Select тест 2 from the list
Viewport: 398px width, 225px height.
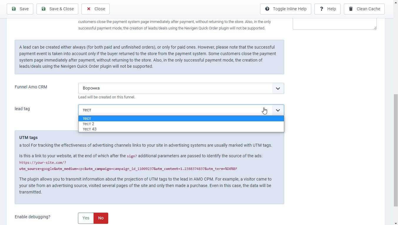(x=181, y=124)
